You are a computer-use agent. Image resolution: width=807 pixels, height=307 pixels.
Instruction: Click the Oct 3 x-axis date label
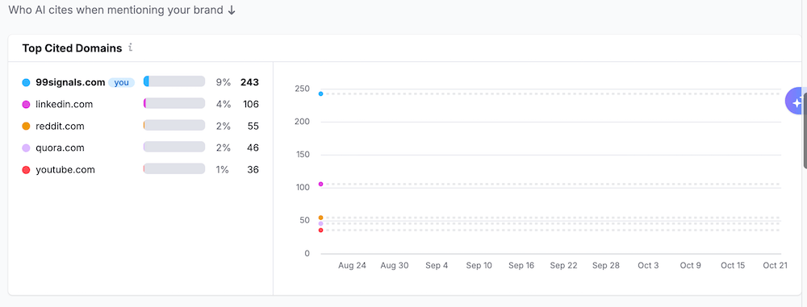tap(648, 266)
